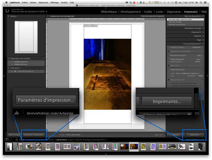Open the Netteté d'impression Faible dropdown

[x=199, y=59]
